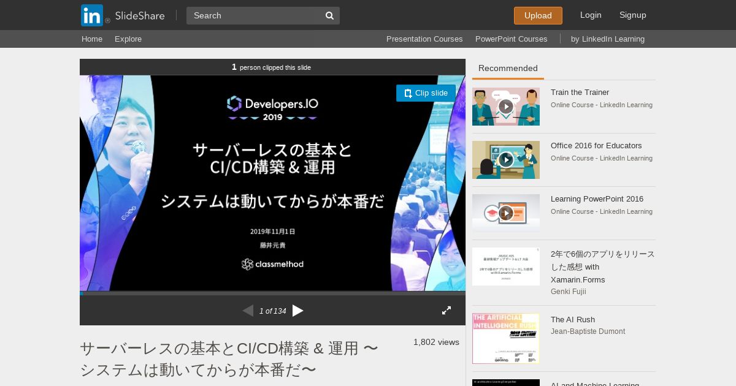Click the main slide image

(x=272, y=183)
